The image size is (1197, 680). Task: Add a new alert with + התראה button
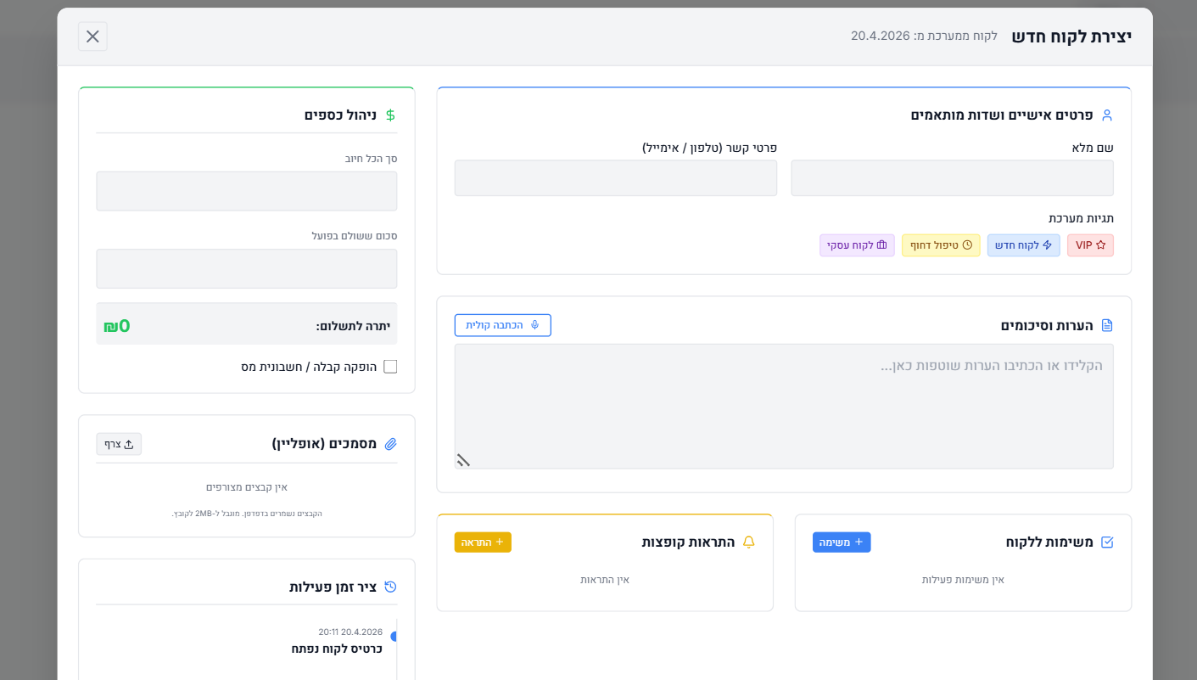tap(483, 542)
